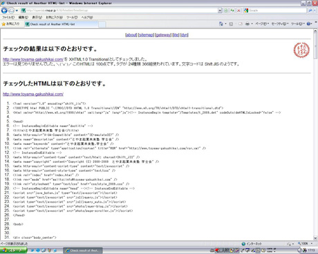Click the heading チェックの結果は以下のとおりです。
This screenshot has width=318, height=254.
coord(50,49)
